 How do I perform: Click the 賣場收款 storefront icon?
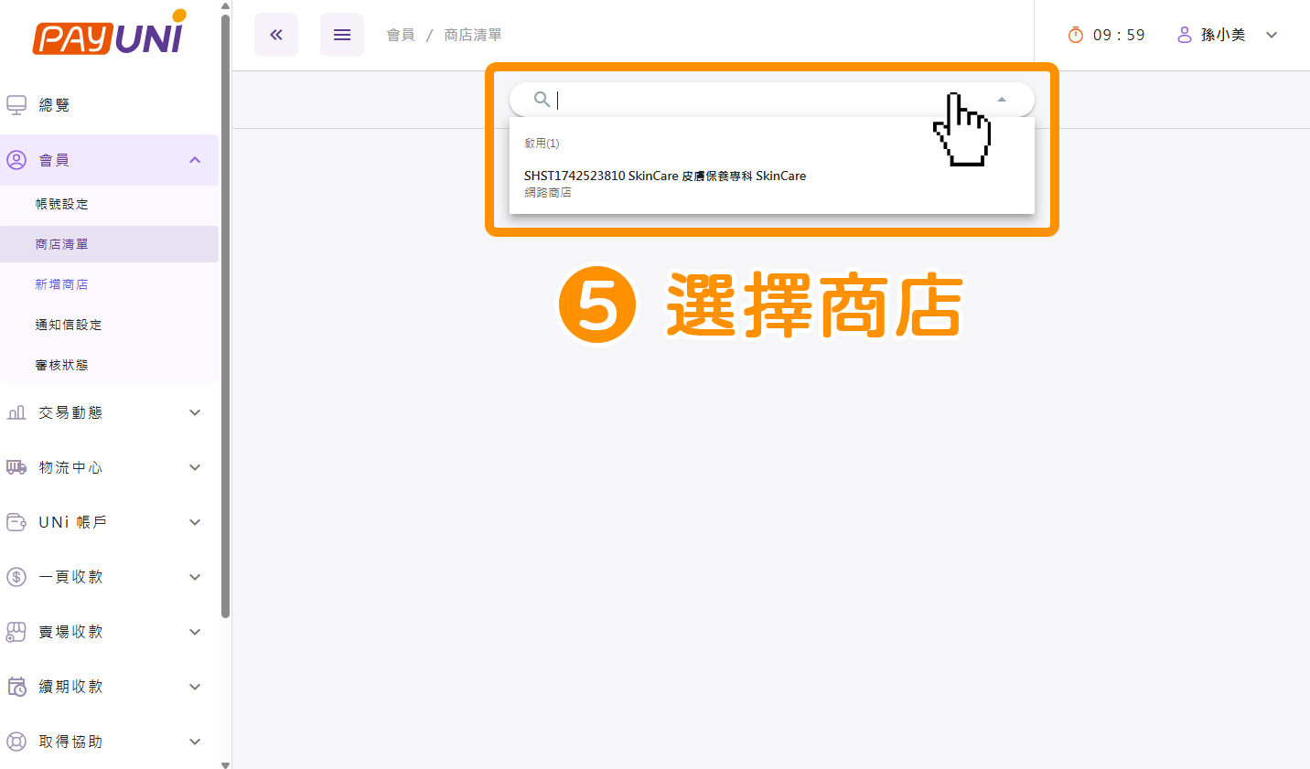tap(16, 632)
